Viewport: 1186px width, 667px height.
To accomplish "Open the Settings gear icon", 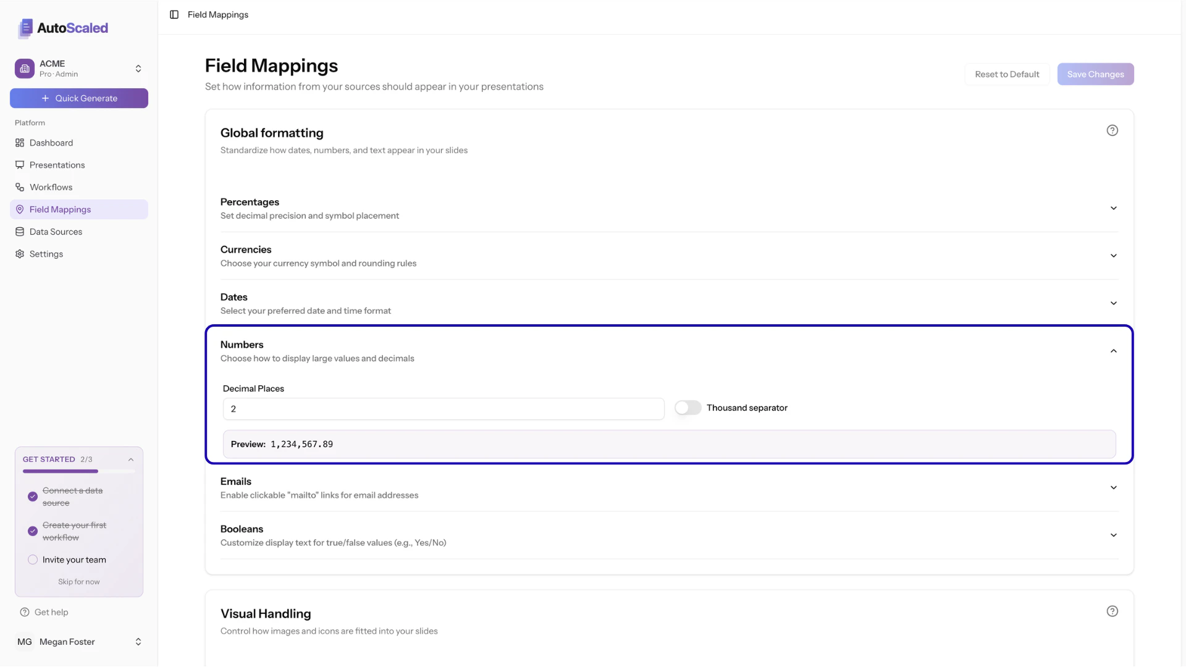I will point(19,254).
